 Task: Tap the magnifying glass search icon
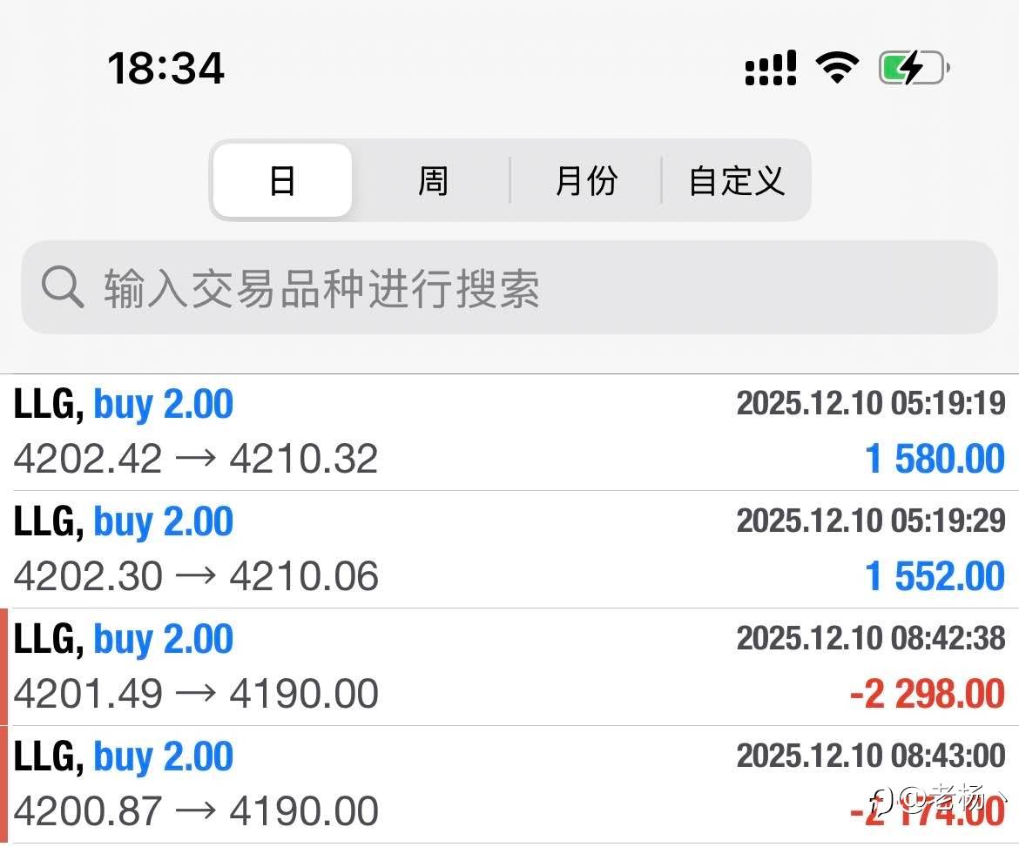pyautogui.click(x=63, y=287)
